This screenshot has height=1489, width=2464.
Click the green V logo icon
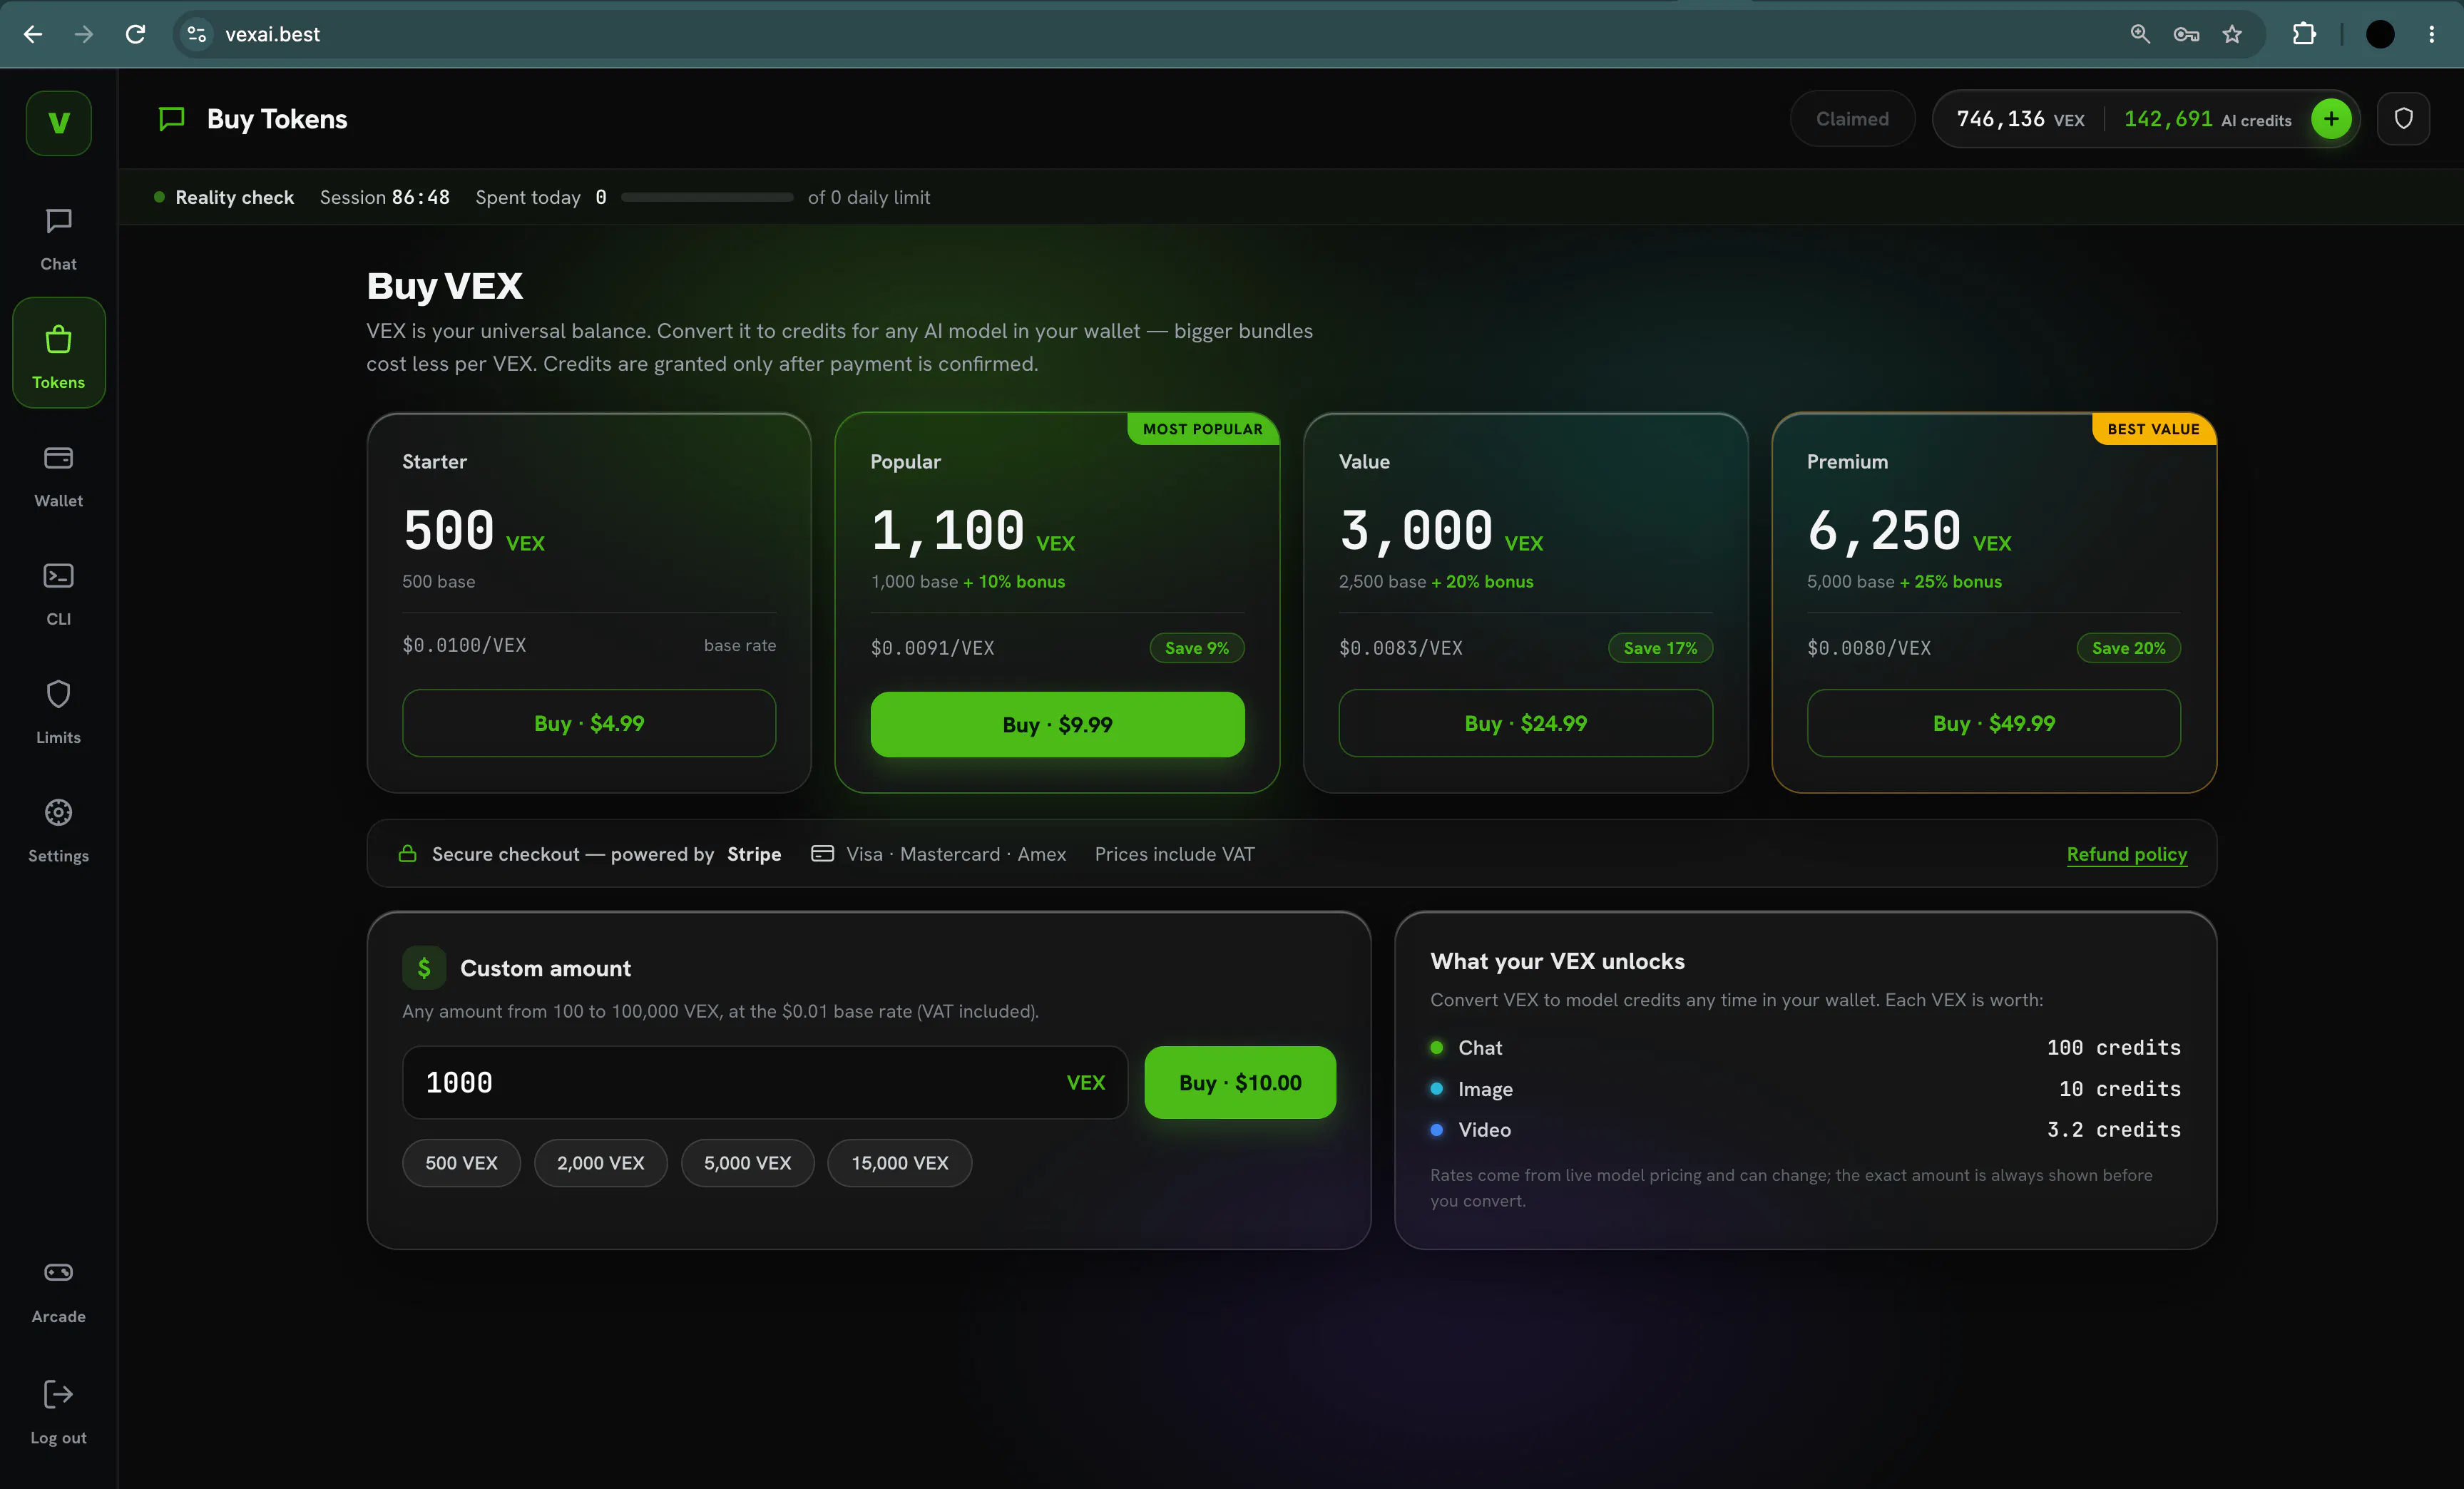(x=58, y=123)
